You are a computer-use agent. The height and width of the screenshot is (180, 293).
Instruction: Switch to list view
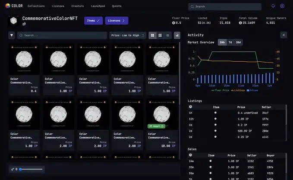[x=168, y=35]
